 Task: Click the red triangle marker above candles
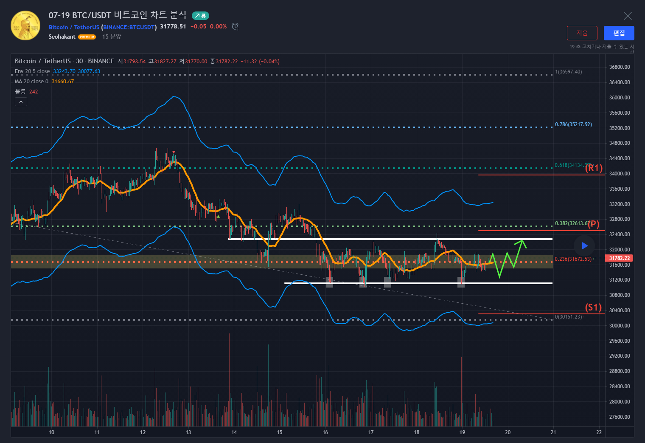tap(174, 152)
